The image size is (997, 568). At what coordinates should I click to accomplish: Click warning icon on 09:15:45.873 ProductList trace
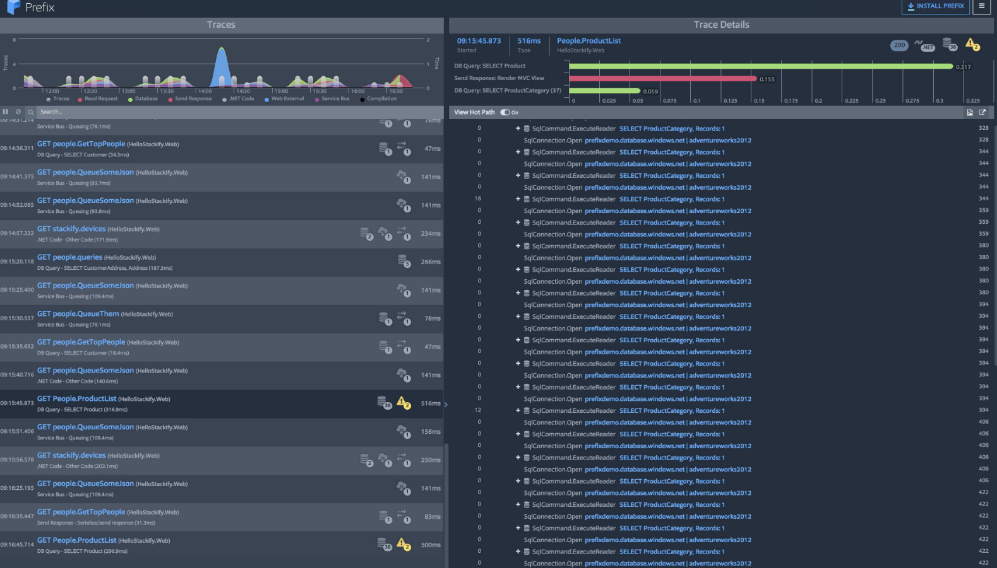click(x=403, y=403)
